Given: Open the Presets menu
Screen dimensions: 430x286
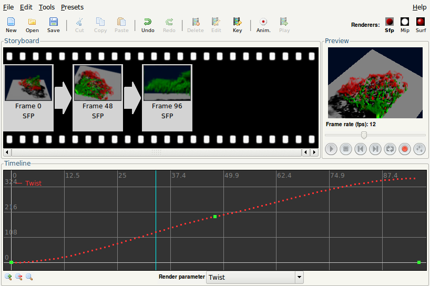Looking at the screenshot, I should (72, 7).
